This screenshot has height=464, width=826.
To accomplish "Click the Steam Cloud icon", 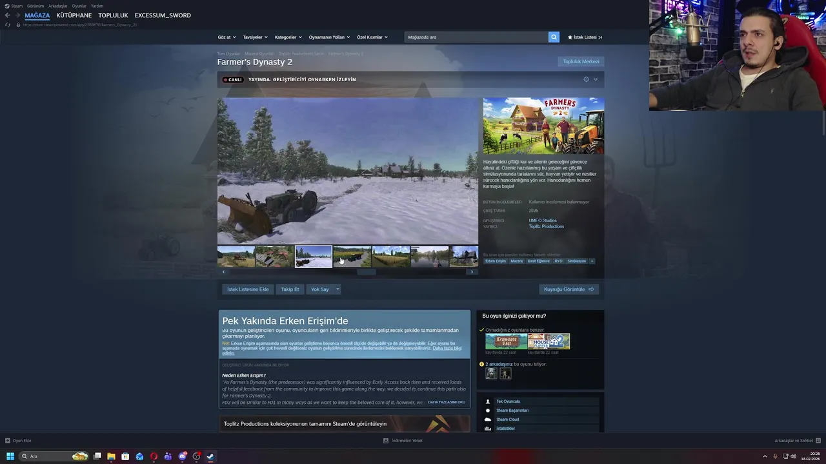I will pyautogui.click(x=488, y=420).
